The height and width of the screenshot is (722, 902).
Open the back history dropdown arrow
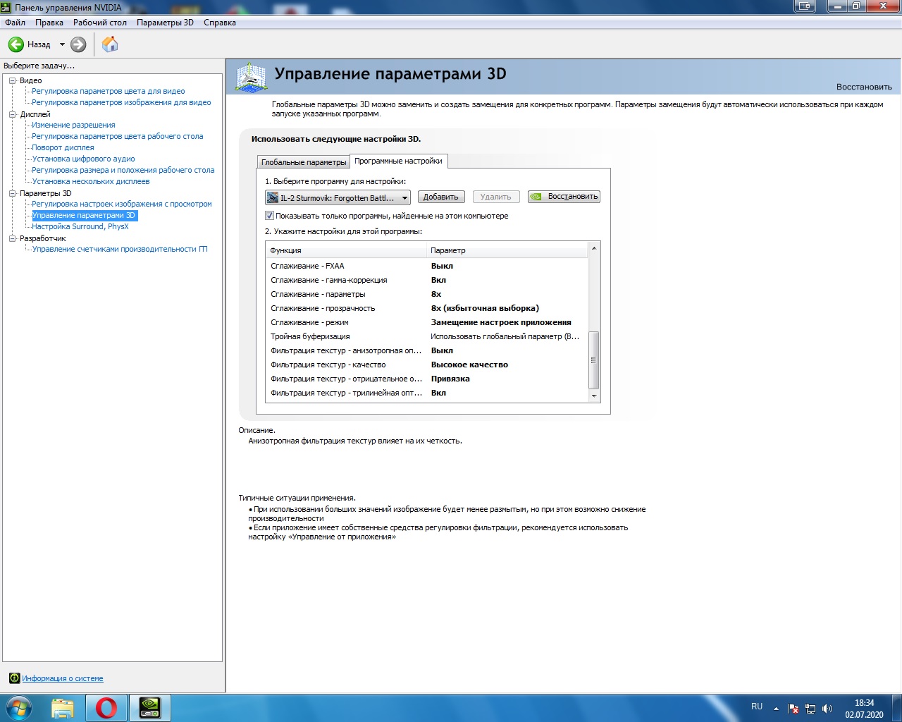[62, 44]
